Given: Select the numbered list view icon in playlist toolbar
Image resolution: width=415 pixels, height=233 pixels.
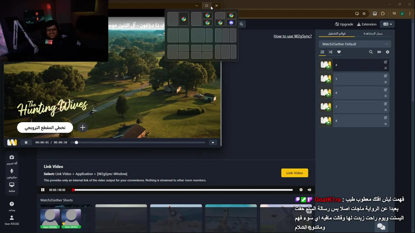Looking at the screenshot, I should tap(322, 52).
